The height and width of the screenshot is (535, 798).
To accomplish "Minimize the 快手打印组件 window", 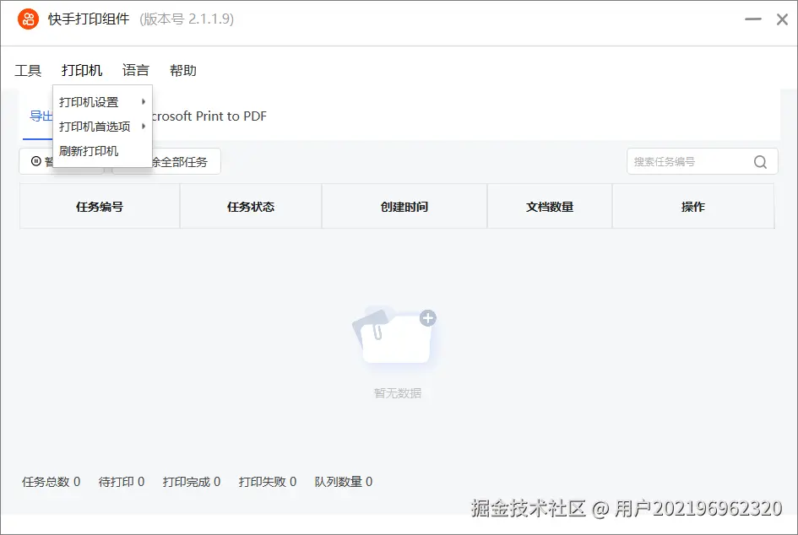I will (x=753, y=19).
